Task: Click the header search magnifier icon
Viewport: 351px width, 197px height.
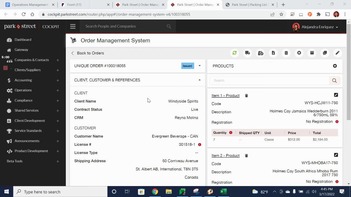Action: (169, 26)
